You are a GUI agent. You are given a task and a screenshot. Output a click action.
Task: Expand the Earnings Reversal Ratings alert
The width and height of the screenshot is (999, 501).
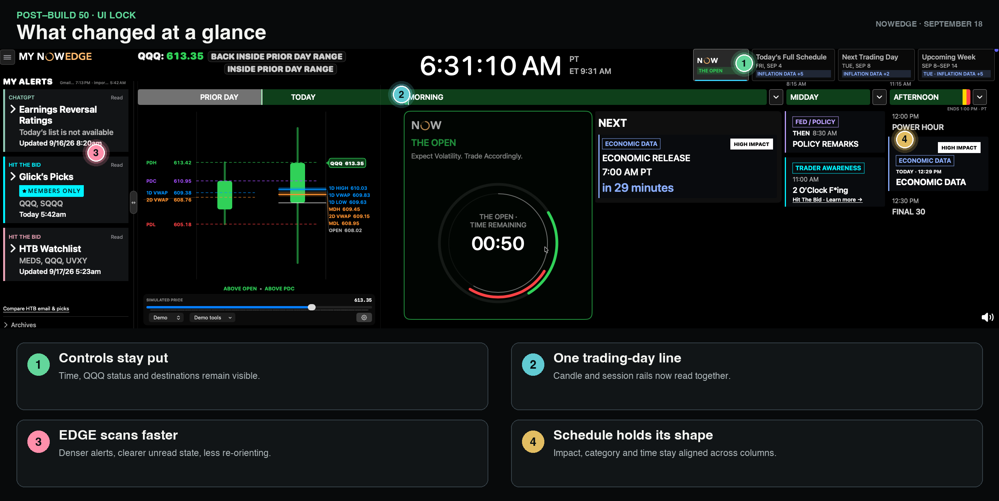point(13,109)
